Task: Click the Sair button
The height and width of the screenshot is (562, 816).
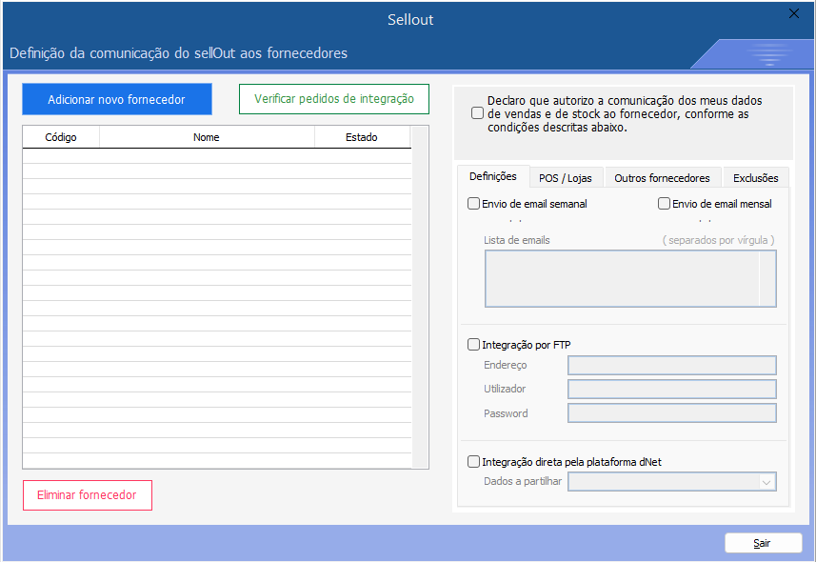Action: (763, 543)
